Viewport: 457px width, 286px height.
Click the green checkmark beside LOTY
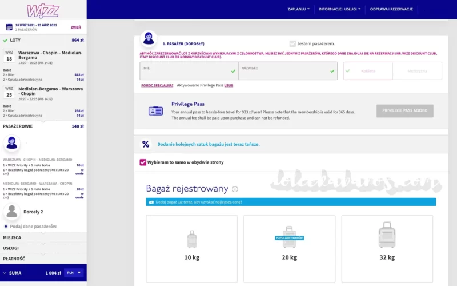[5, 40]
